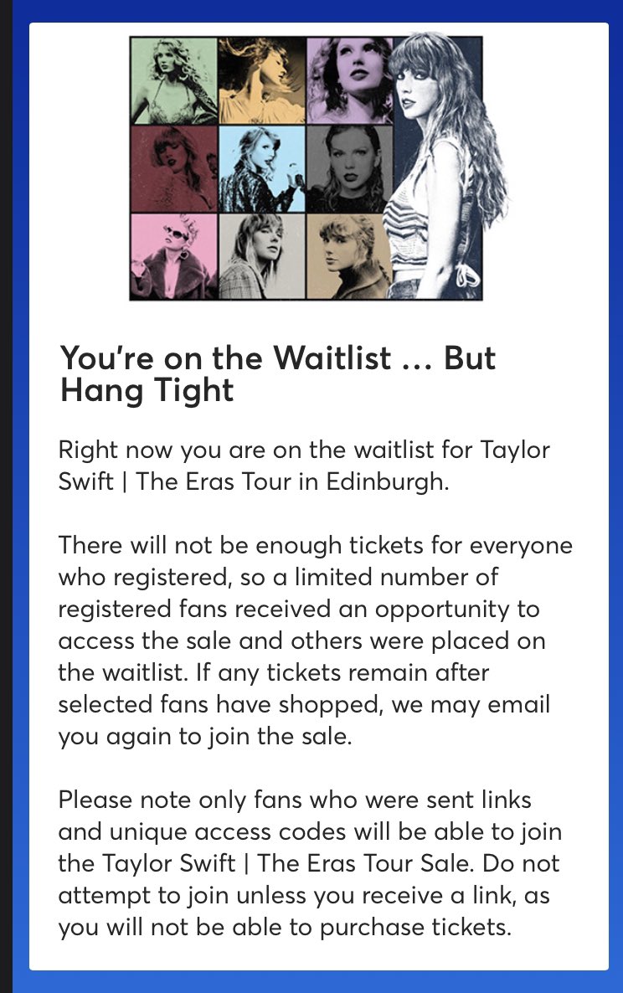Click the "You're on the Waitlist" heading

[225, 358]
